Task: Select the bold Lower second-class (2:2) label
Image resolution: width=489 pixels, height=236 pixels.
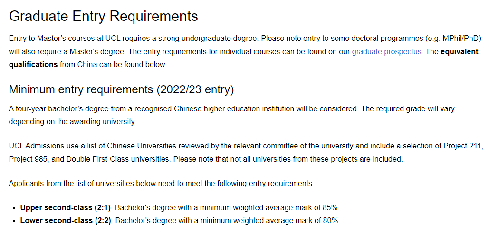Action: (x=66, y=220)
